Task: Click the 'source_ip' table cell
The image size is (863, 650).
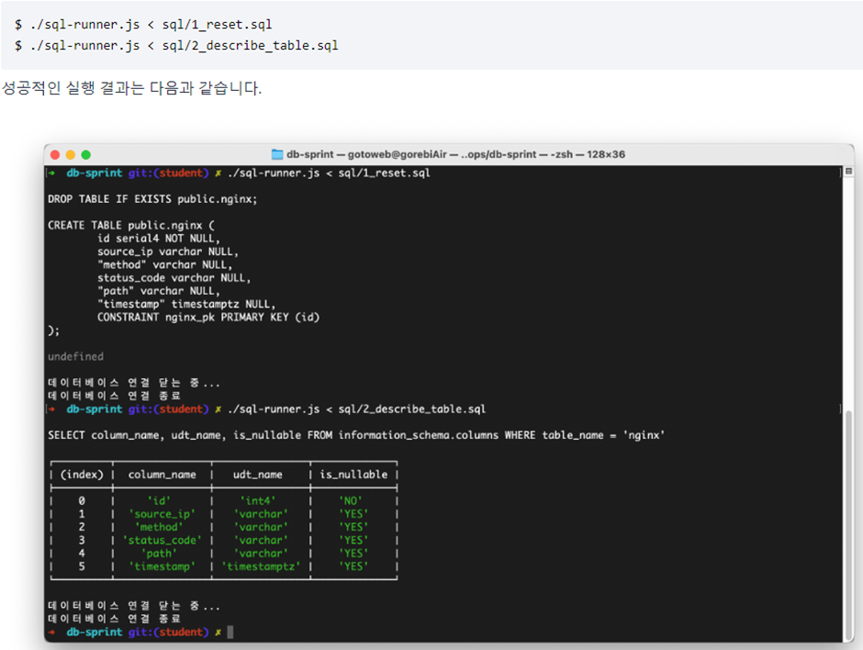Action: click(162, 514)
